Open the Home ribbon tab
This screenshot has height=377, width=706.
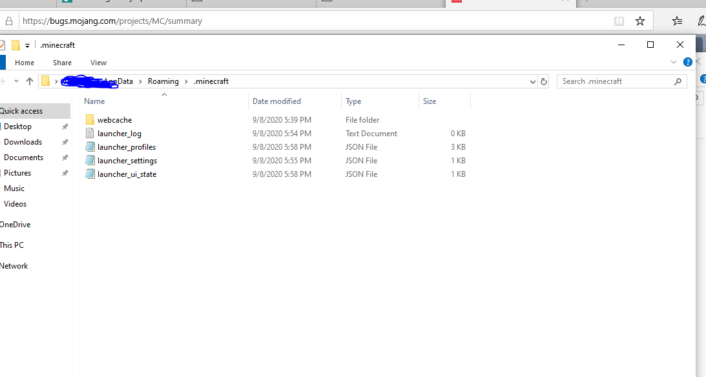click(25, 63)
